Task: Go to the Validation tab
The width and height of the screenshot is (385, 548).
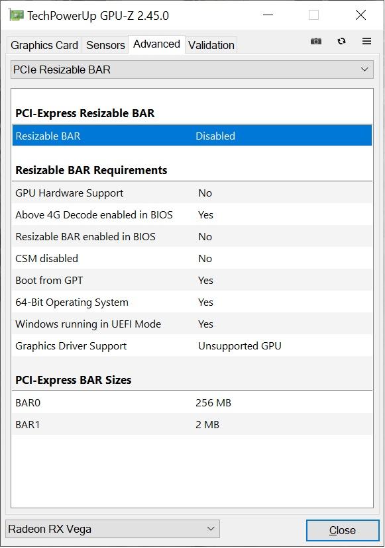Action: point(211,45)
